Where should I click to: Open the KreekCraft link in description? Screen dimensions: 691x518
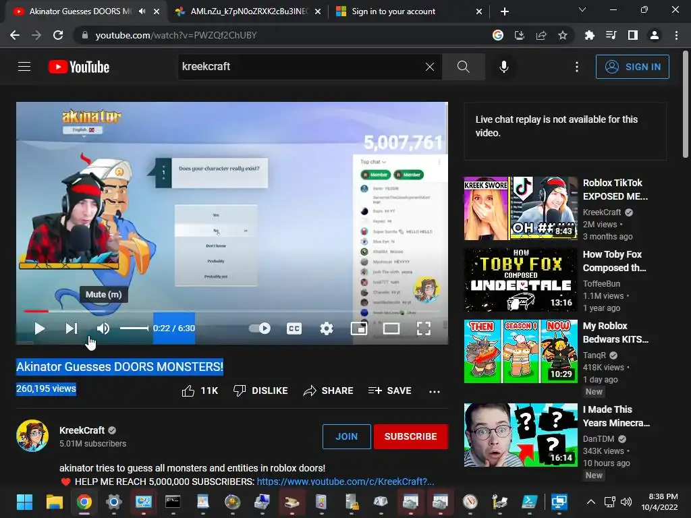click(345, 482)
